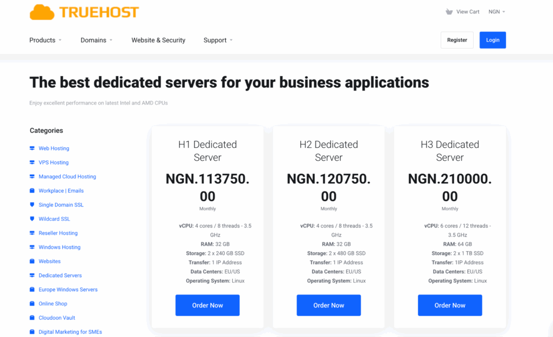Click the icon beside Dedicated Servers
This screenshot has height=337, width=553.
[x=32, y=275]
